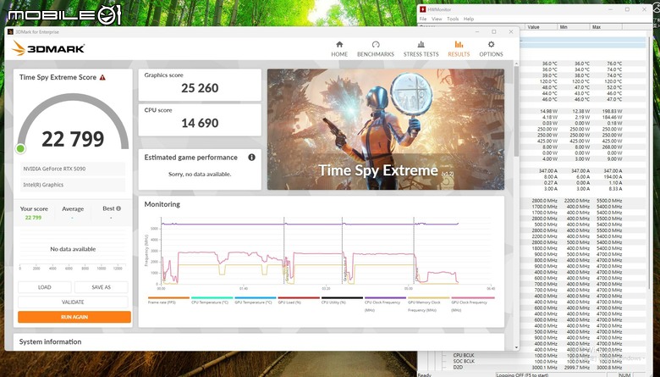The width and height of the screenshot is (660, 377).
Task: Click the HWMonitor app icon in its title bar
Action: click(x=422, y=9)
